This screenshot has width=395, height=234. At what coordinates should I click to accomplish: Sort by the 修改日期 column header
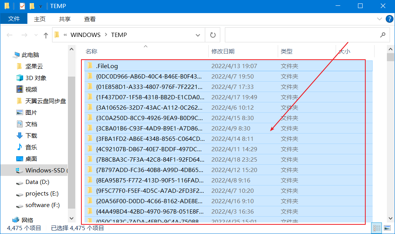pos(223,52)
